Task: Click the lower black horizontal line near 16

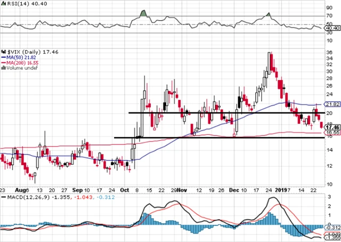Action: coord(213,138)
